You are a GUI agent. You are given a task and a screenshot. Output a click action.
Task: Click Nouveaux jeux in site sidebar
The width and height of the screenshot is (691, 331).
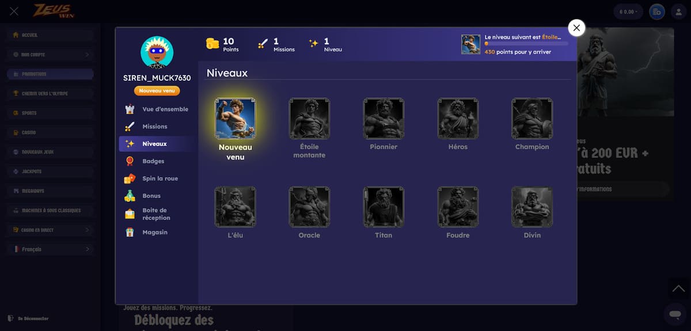[50, 152]
